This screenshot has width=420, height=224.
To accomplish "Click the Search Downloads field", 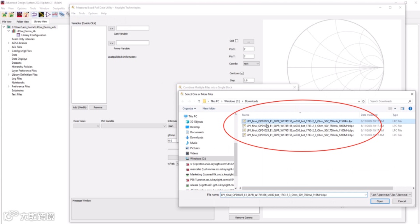I will click(x=390, y=101).
